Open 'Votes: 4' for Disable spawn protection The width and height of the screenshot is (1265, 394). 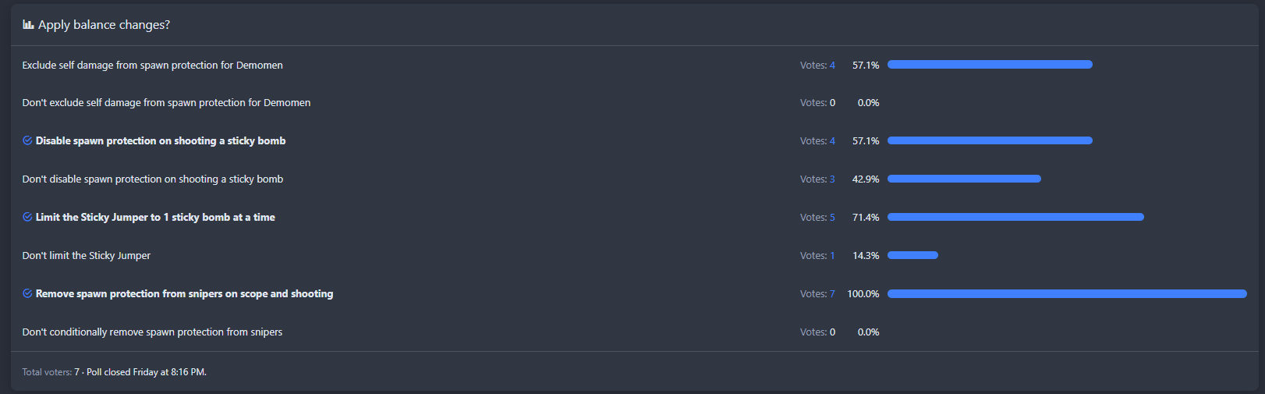pyautogui.click(x=817, y=141)
